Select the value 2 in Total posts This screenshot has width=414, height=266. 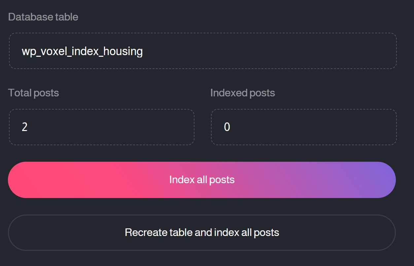pos(24,127)
